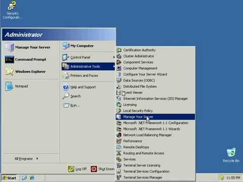Click Show Desktop quick launch icon

click(24, 178)
